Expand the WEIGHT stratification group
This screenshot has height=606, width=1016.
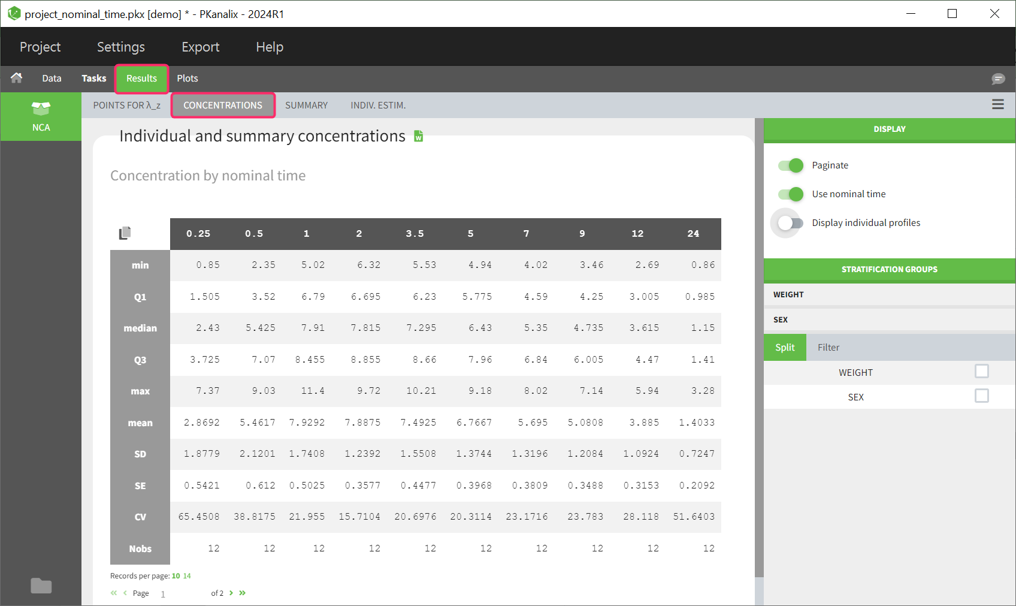(889, 294)
